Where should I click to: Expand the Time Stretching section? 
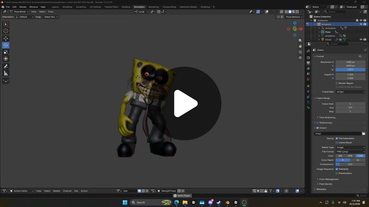pos(327,117)
